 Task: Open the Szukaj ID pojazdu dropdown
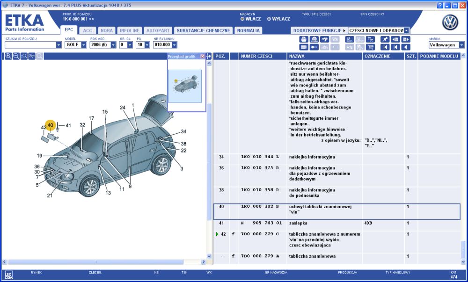58,45
